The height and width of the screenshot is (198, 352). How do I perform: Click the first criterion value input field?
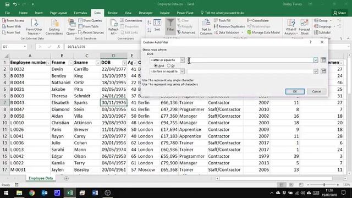coord(250,60)
